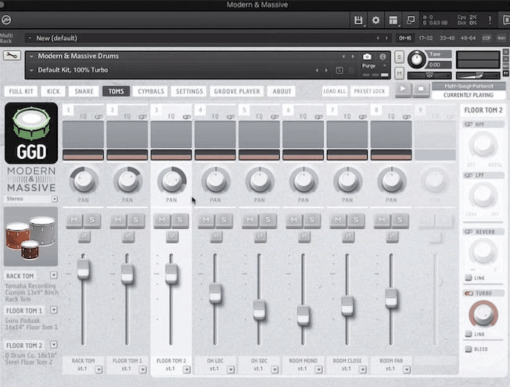
Task: Open Kontakt settings via the gear icon
Action: (376, 20)
